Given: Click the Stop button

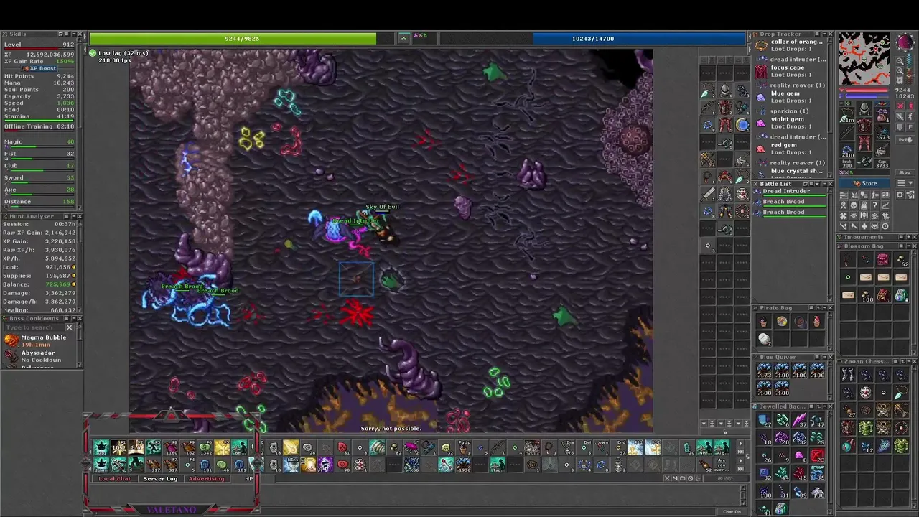Looking at the screenshot, I should tap(905, 172).
